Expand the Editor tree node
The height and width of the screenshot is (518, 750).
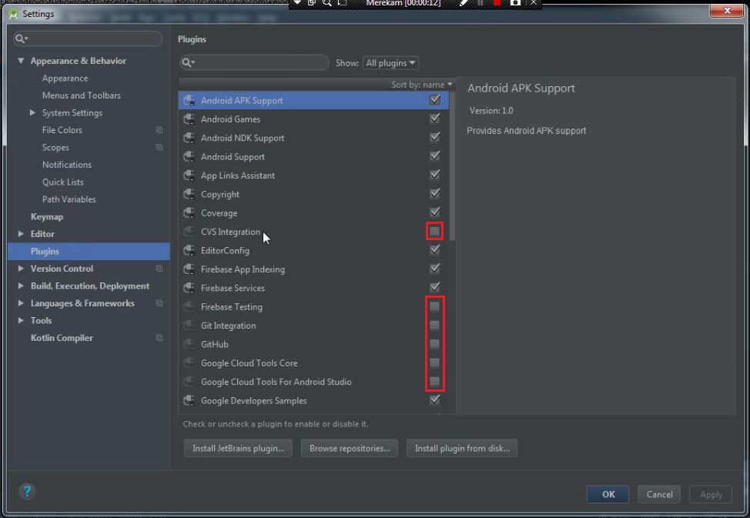(x=21, y=234)
